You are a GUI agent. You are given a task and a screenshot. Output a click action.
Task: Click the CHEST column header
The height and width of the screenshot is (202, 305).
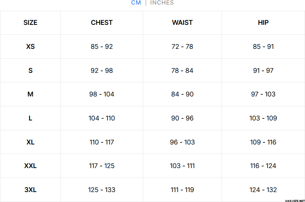click(102, 23)
